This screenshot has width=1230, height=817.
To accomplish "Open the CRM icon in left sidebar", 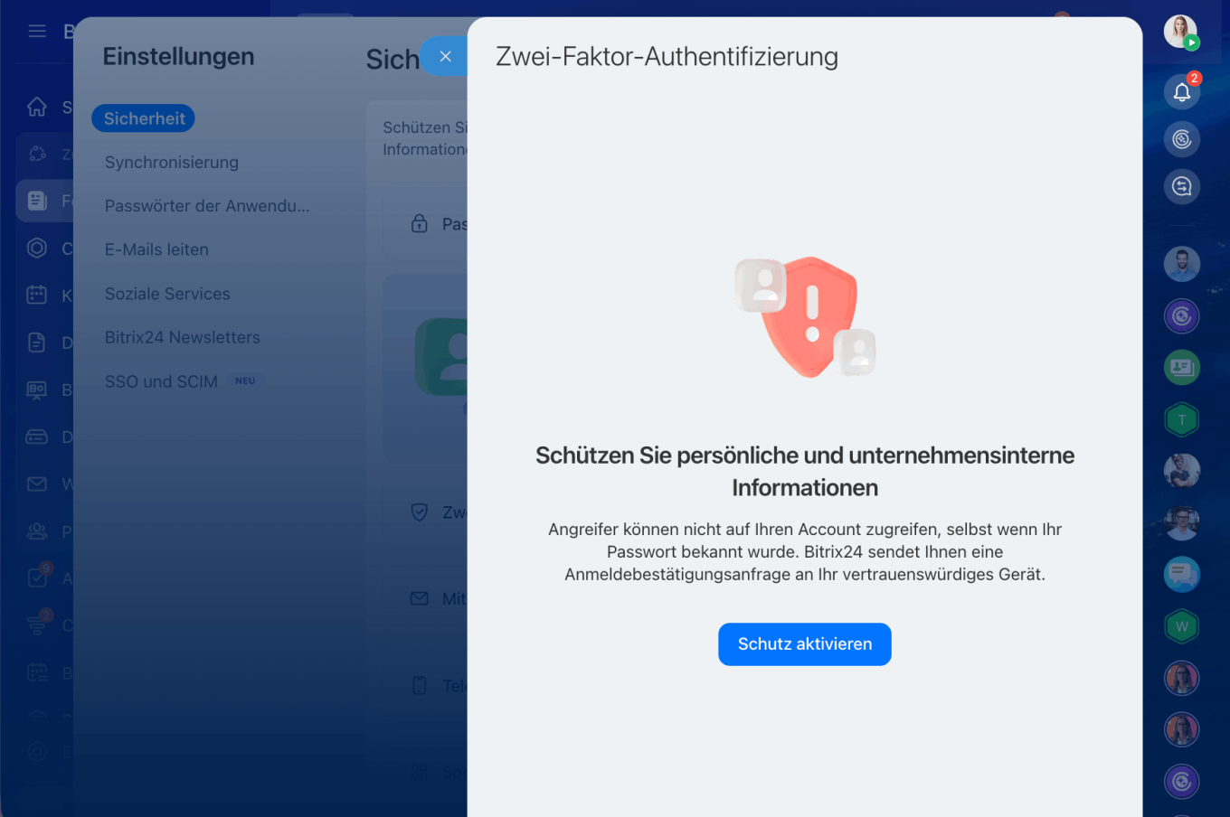I will (x=36, y=248).
